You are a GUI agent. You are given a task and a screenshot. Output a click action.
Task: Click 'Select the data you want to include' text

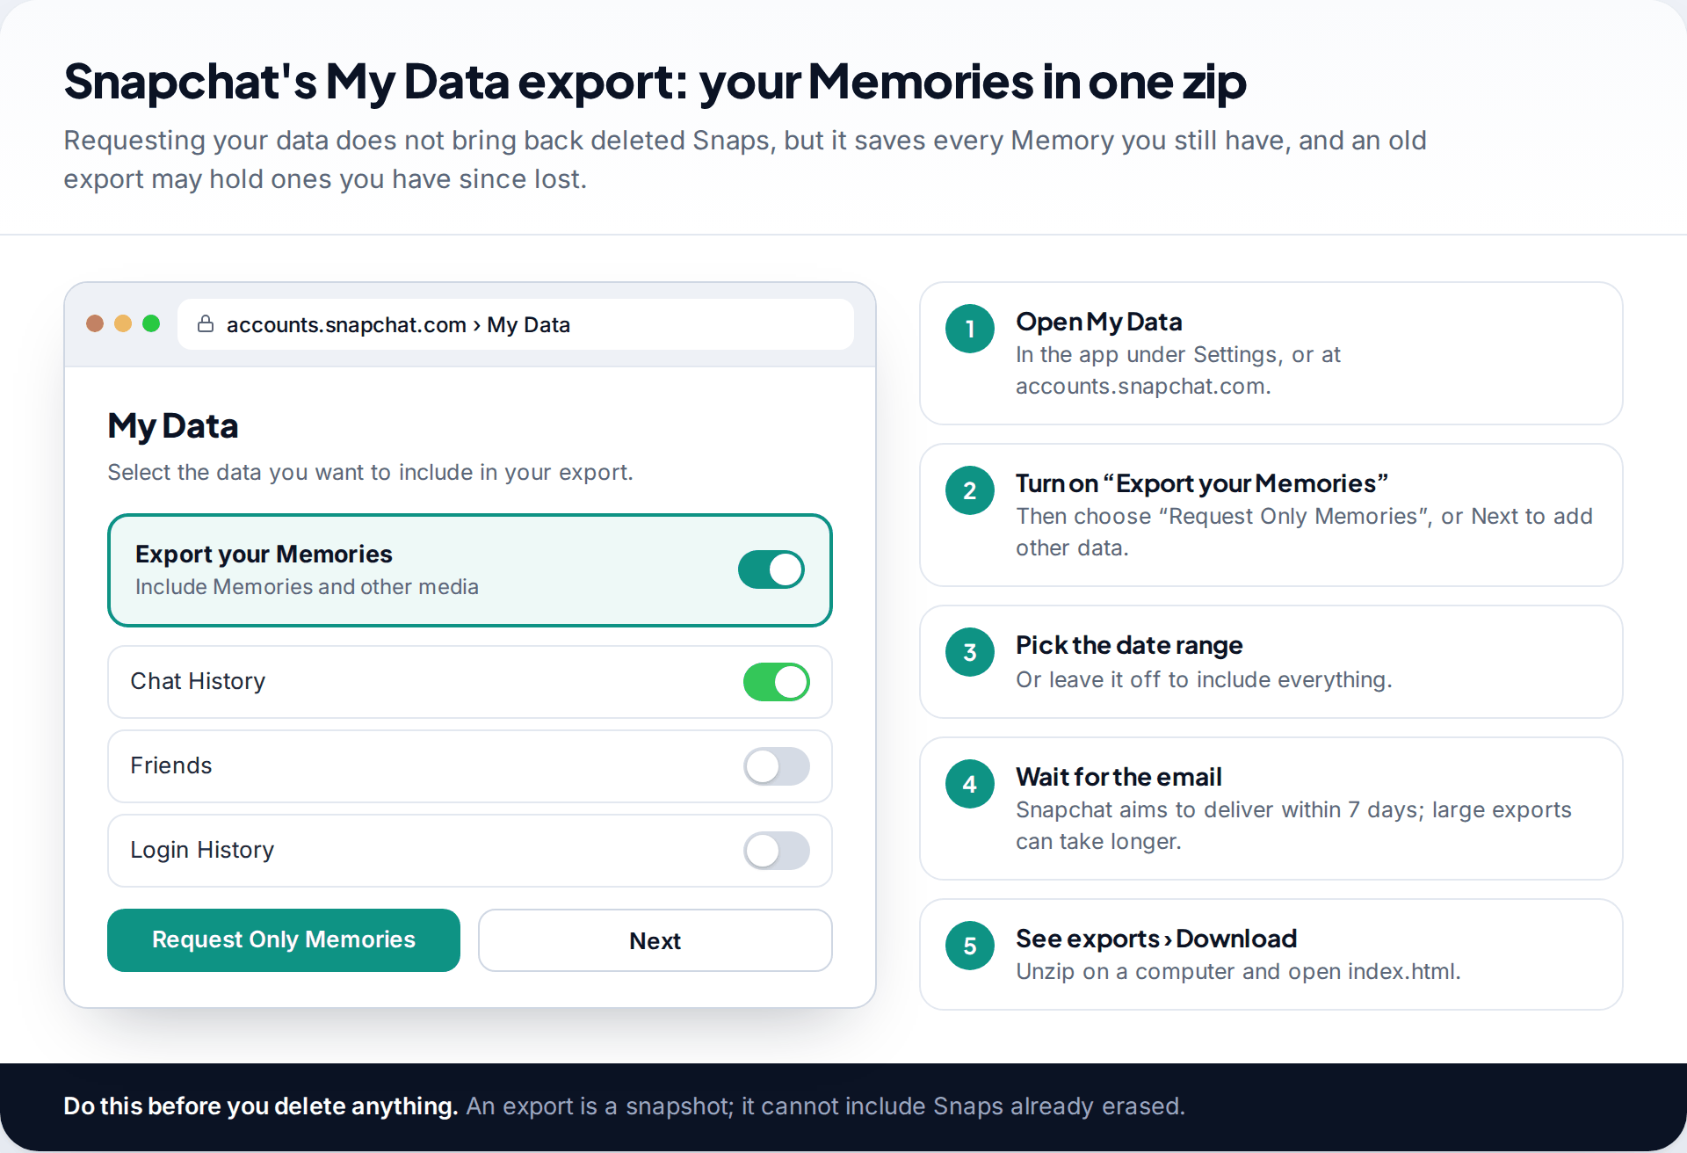(370, 472)
